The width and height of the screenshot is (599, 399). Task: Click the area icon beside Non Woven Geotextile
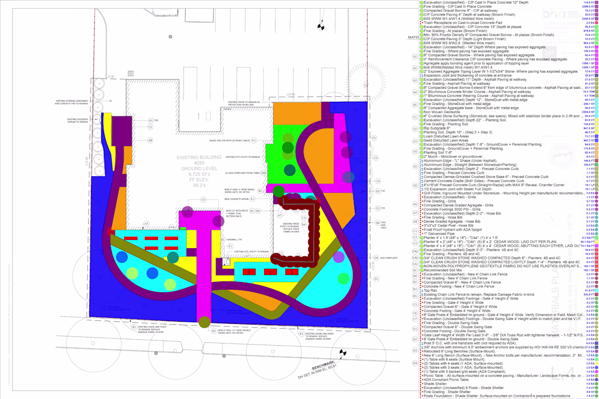click(x=421, y=112)
